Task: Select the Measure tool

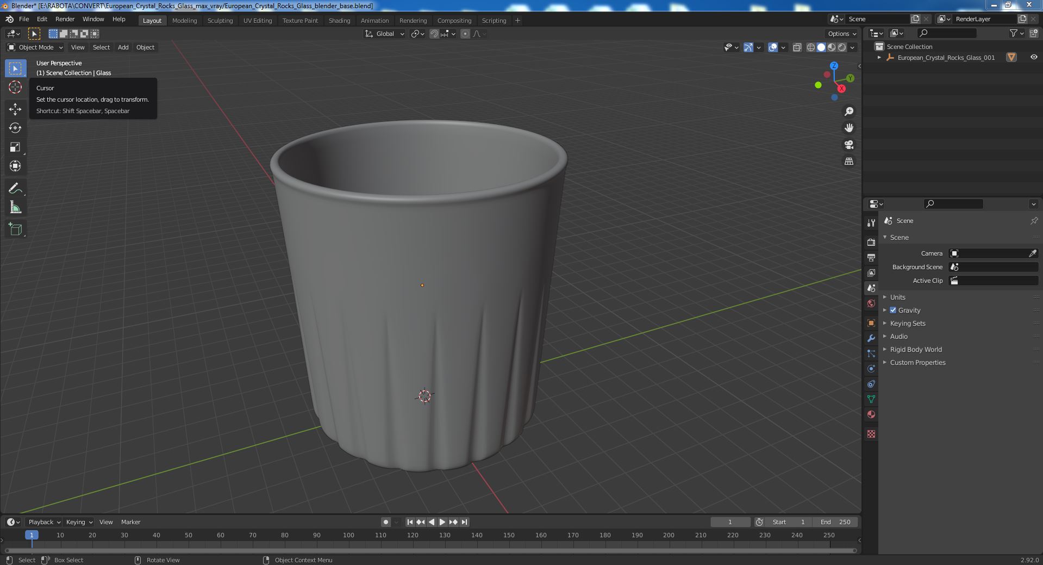Action: click(x=15, y=208)
